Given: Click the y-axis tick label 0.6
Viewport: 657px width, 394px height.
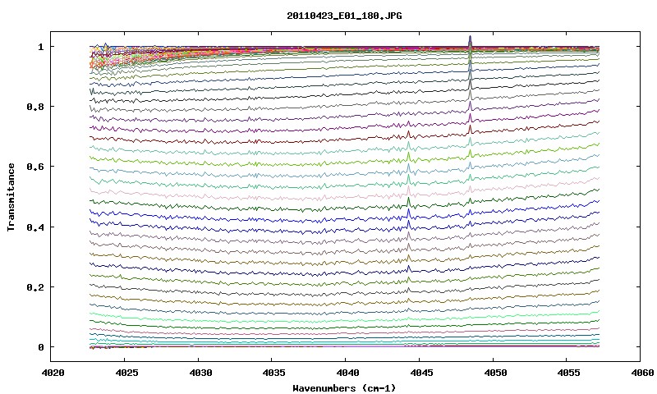Looking at the screenshot, I should pos(34,167).
